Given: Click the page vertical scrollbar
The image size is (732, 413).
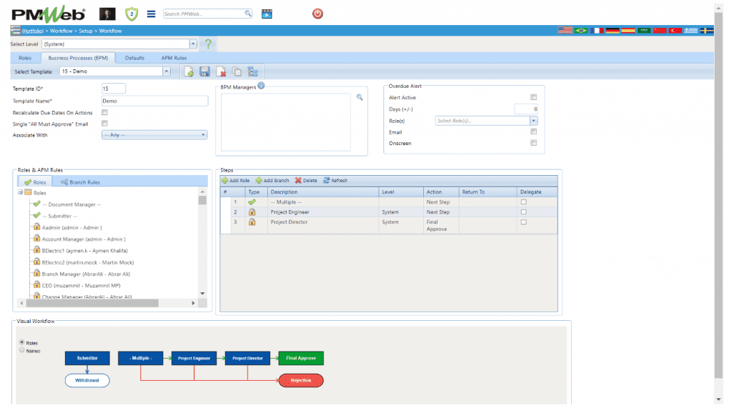Looking at the screenshot, I should tap(718, 195).
